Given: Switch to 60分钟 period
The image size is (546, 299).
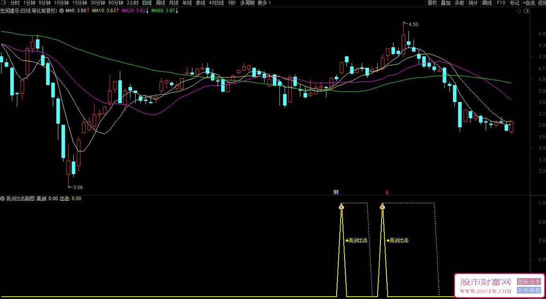Looking at the screenshot, I should pos(116,3).
